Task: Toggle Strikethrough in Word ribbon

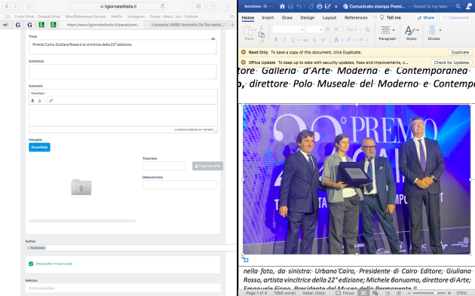Action: pyautogui.click(x=306, y=40)
